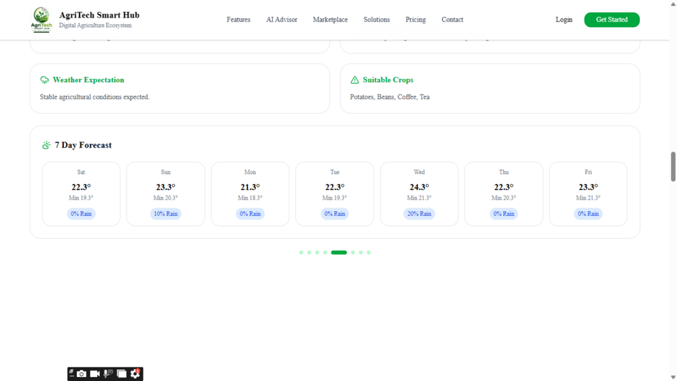Open capture toolbar settings gear
The image size is (677, 381).
[135, 374]
